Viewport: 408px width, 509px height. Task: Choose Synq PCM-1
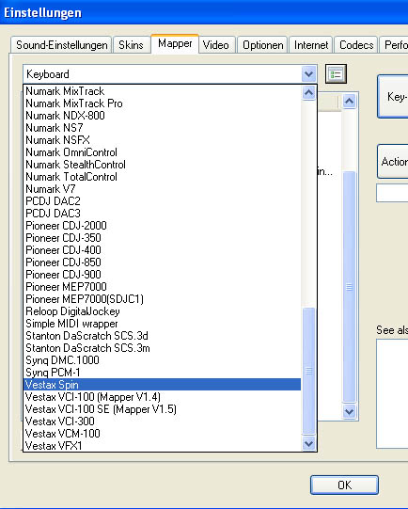[162, 373]
